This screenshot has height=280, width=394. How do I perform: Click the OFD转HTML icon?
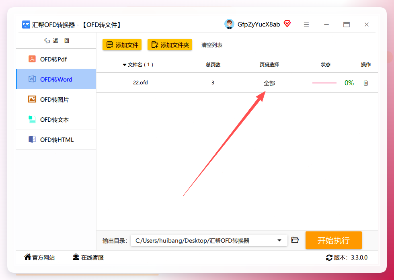point(32,139)
